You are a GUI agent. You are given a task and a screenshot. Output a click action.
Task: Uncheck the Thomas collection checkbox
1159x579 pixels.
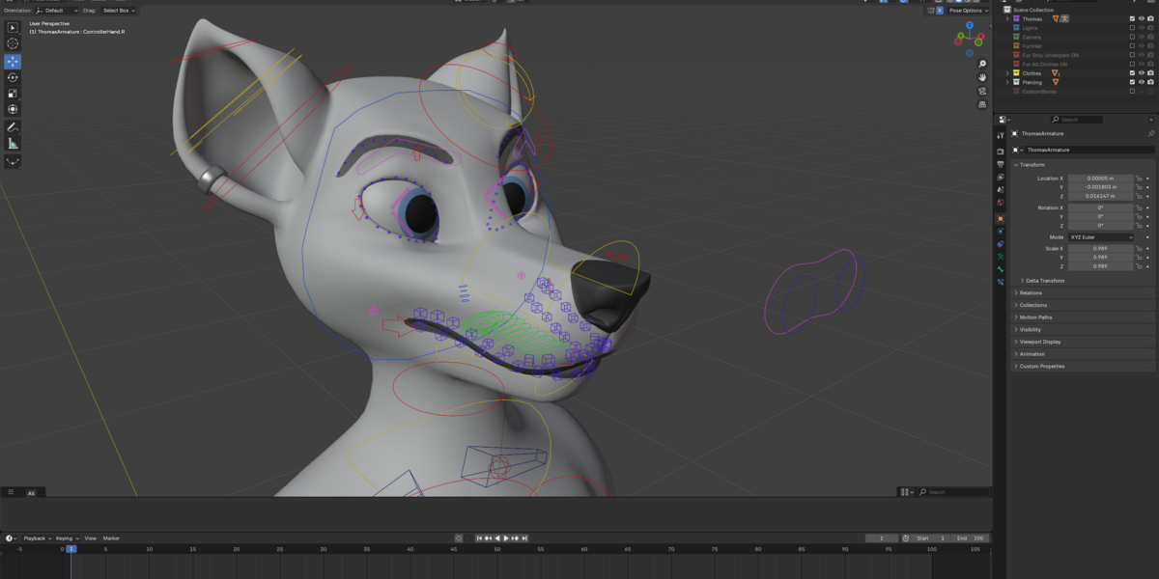click(1133, 18)
